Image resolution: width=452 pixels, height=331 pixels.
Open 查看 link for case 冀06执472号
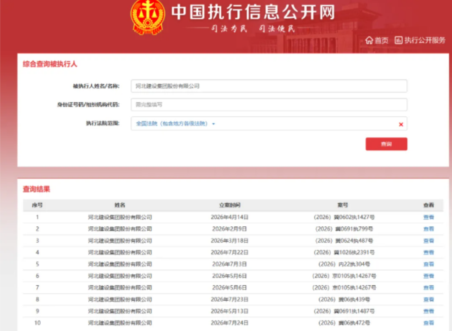[x=429, y=323]
